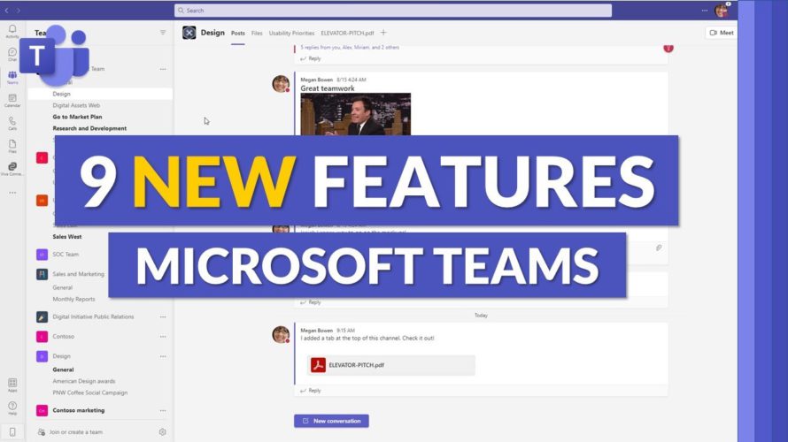Open the Apps store icon

[12, 385]
